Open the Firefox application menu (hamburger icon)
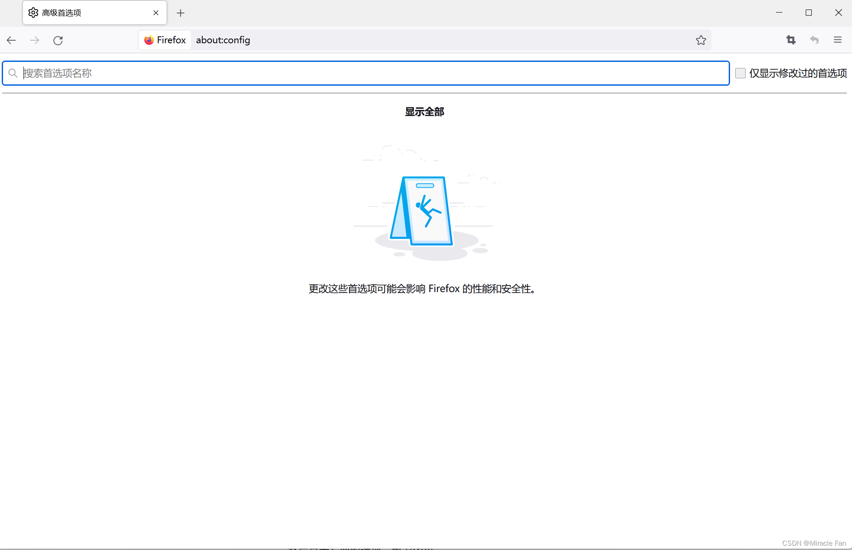852x550 pixels. 837,40
